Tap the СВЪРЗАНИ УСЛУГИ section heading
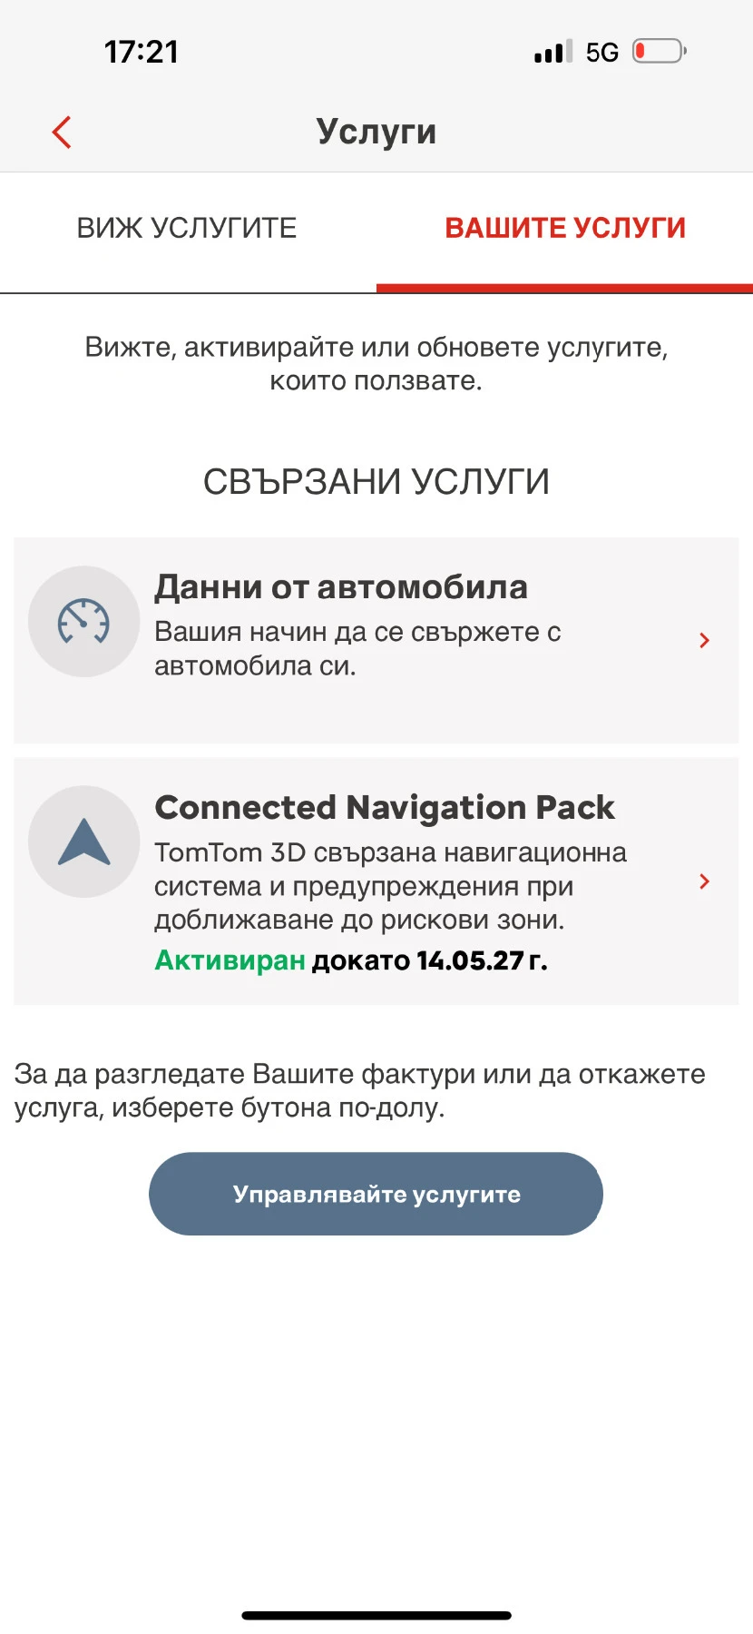This screenshot has height=1634, width=753. 376,482
